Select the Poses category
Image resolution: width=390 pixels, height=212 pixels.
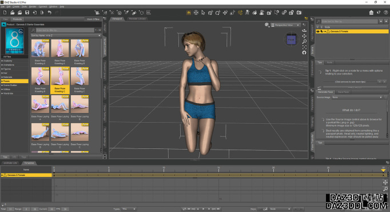pyautogui.click(x=15, y=81)
